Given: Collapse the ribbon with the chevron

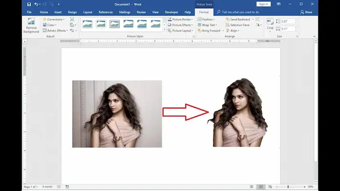Looking at the screenshot, I should (314, 36).
